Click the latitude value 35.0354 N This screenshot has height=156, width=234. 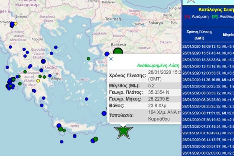tap(159, 92)
